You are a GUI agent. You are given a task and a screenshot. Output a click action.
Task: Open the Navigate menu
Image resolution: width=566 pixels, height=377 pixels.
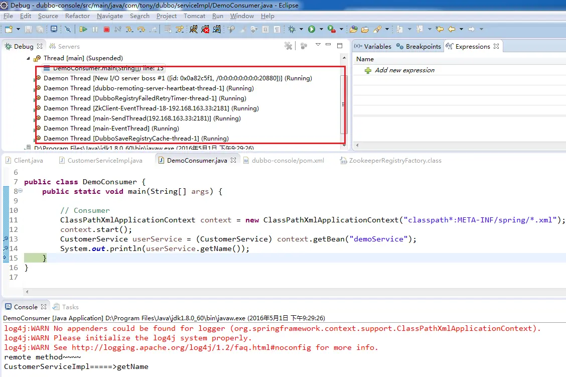(x=110, y=16)
